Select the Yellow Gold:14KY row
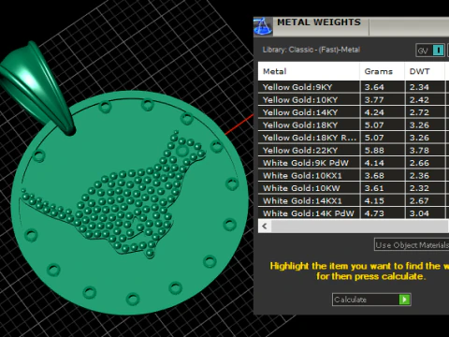 coord(354,112)
